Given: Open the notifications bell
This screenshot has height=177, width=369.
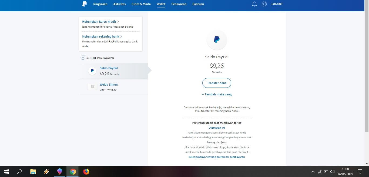Looking at the screenshot, I should pos(254,4).
